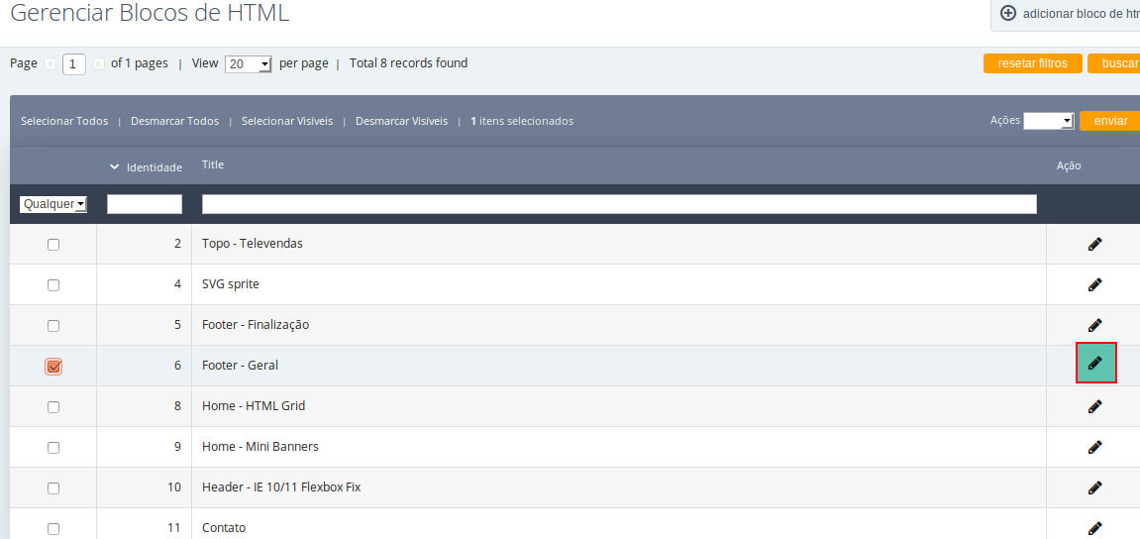Open the Qualquer filter dropdown

click(x=53, y=204)
